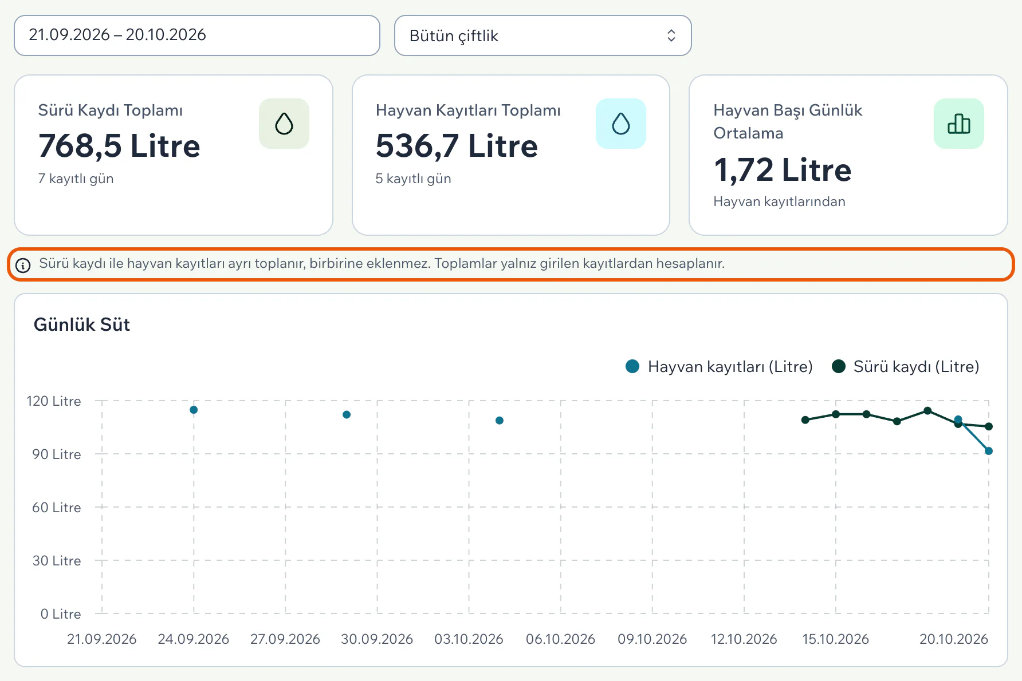Focus the date range field 21.09.2026 – 20.10.2026
The image size is (1022, 681).
click(197, 35)
